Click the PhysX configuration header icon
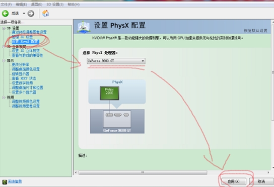Viewport: 274px width, 187px height. (84, 27)
